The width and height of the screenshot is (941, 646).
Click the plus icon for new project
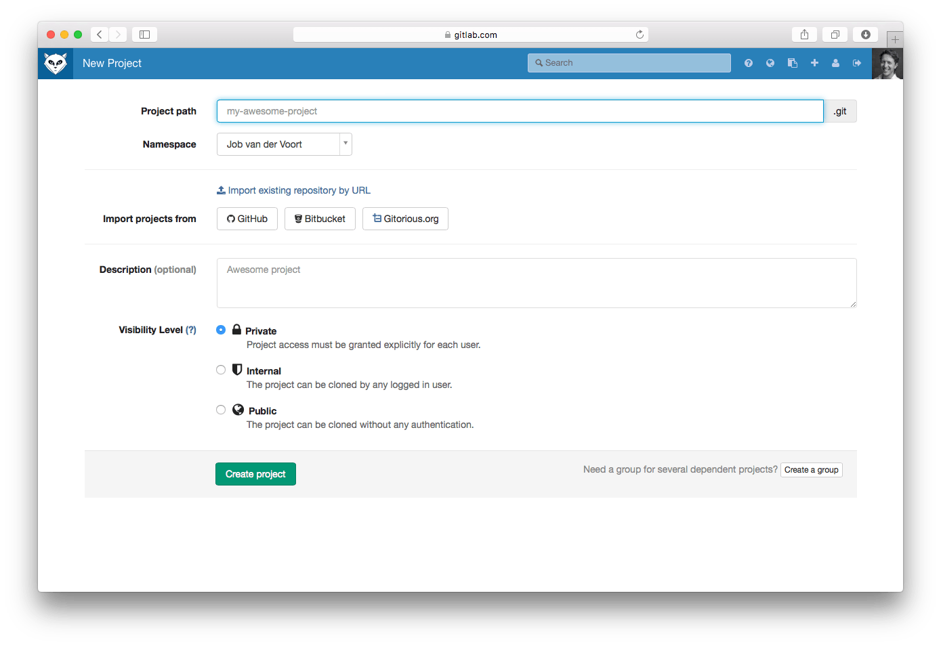[x=814, y=63]
